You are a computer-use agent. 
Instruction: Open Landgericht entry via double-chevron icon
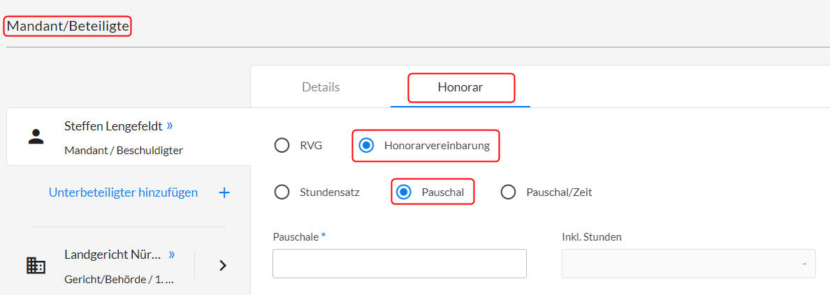[171, 255]
